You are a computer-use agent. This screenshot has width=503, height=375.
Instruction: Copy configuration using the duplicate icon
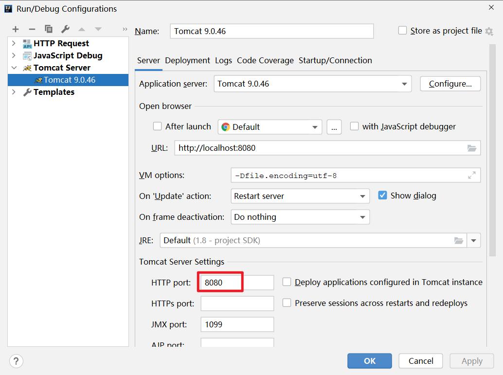49,29
